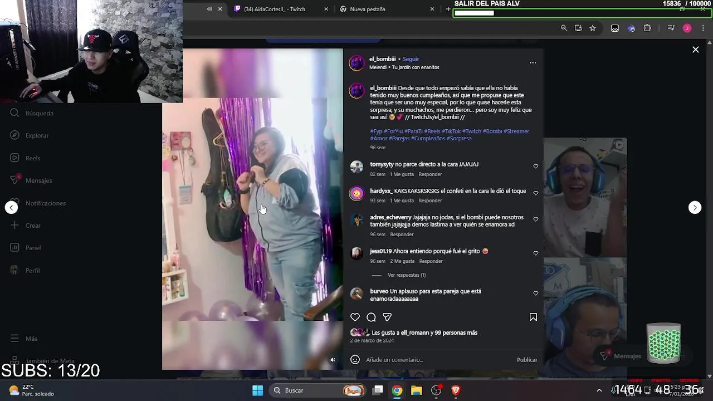Like the hardyxx_ comment
Screen dimensions: 713x401
coord(536,193)
